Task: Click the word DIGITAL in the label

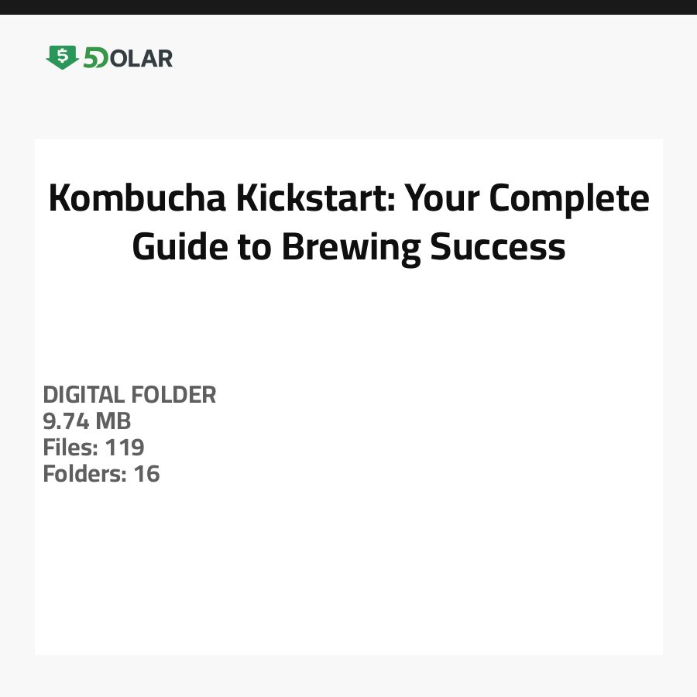Action: (84, 395)
